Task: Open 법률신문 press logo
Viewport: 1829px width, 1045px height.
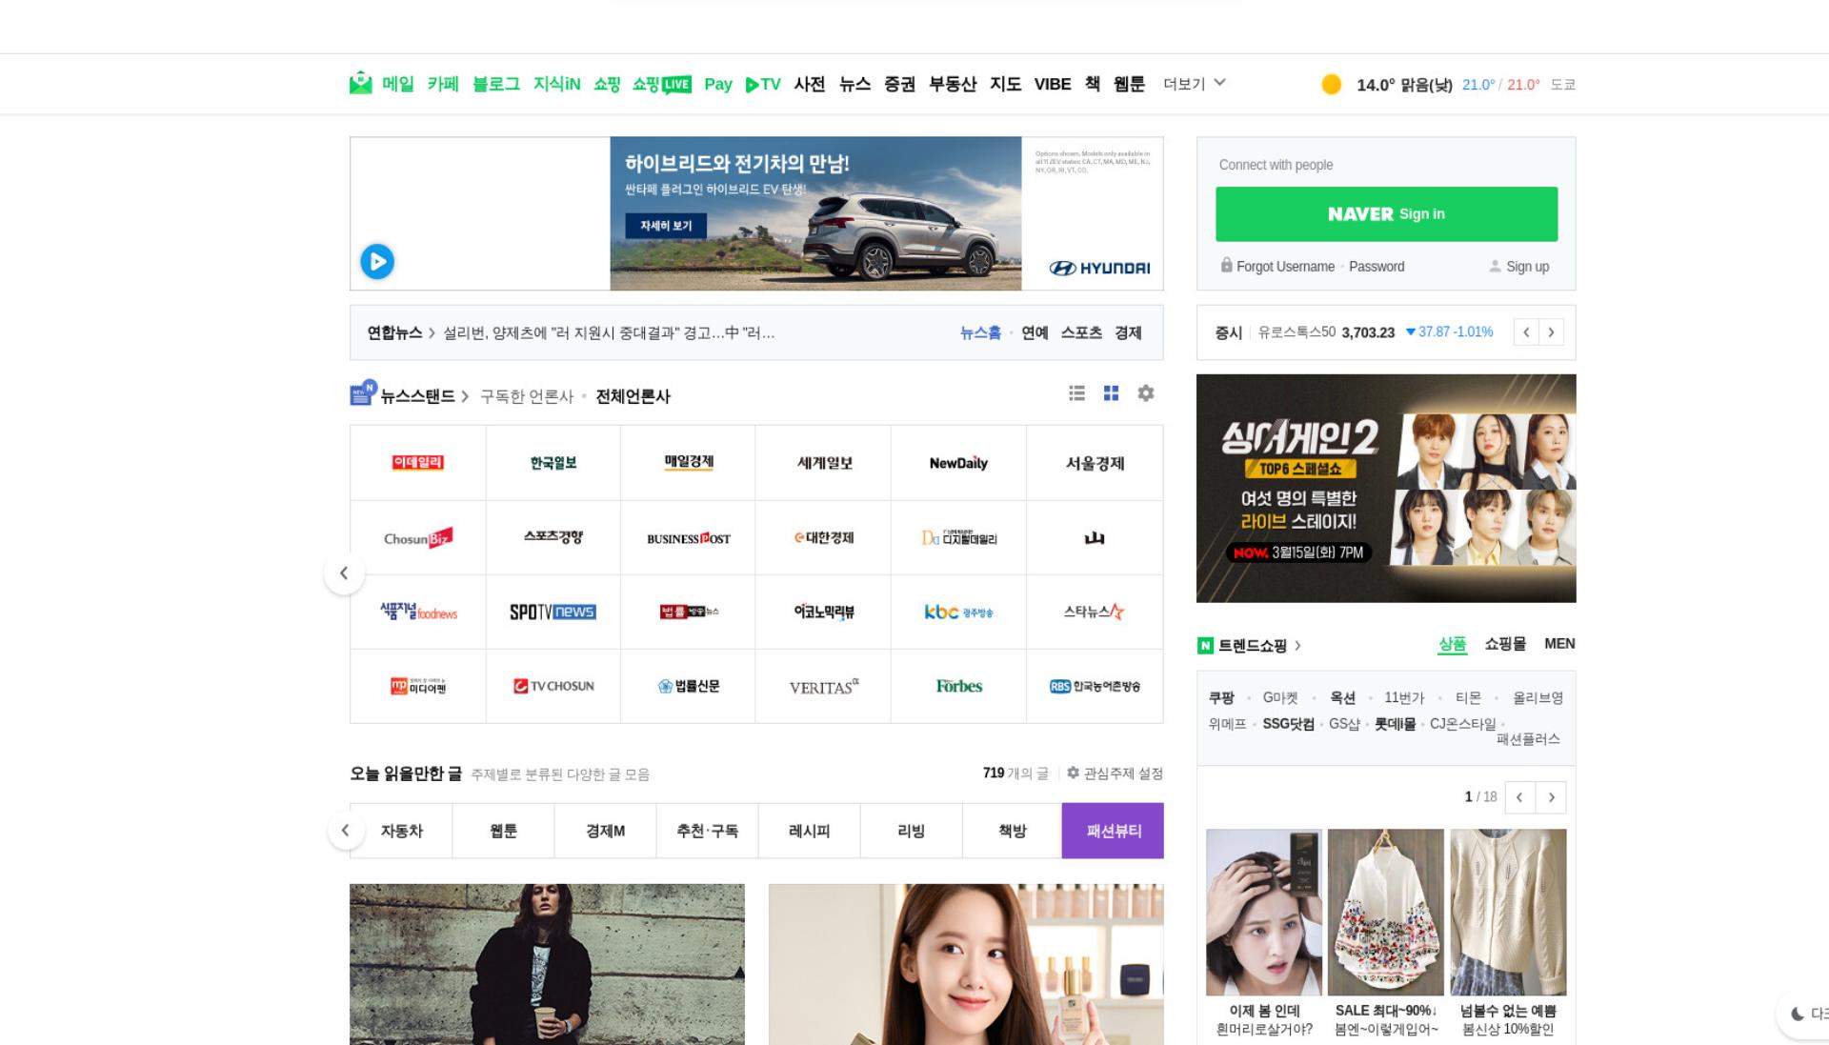Action: pos(688,686)
